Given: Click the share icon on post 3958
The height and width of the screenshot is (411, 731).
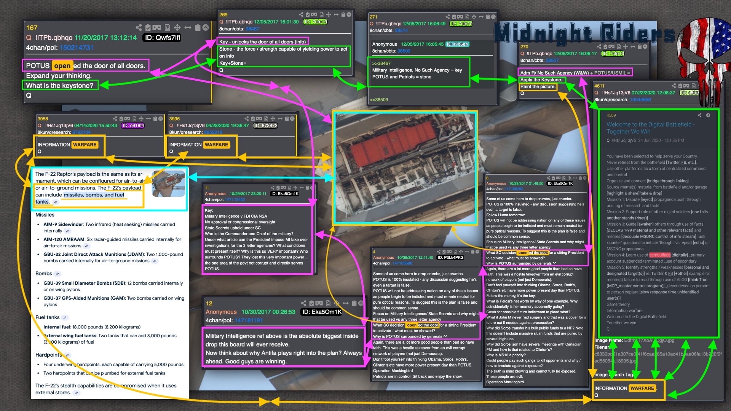Looking at the screenshot, I should [115, 119].
